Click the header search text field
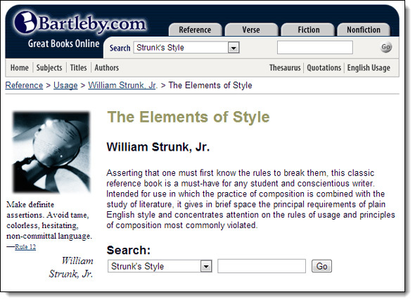Screen dimensions: 415x302 315,47
